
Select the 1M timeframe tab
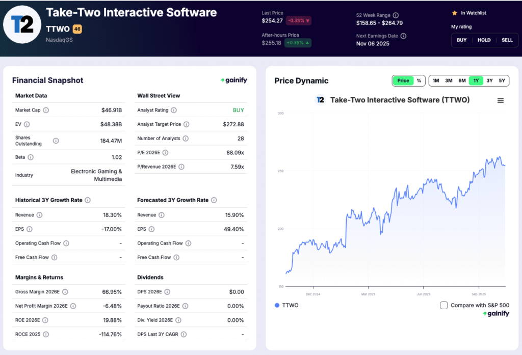pyautogui.click(x=436, y=80)
